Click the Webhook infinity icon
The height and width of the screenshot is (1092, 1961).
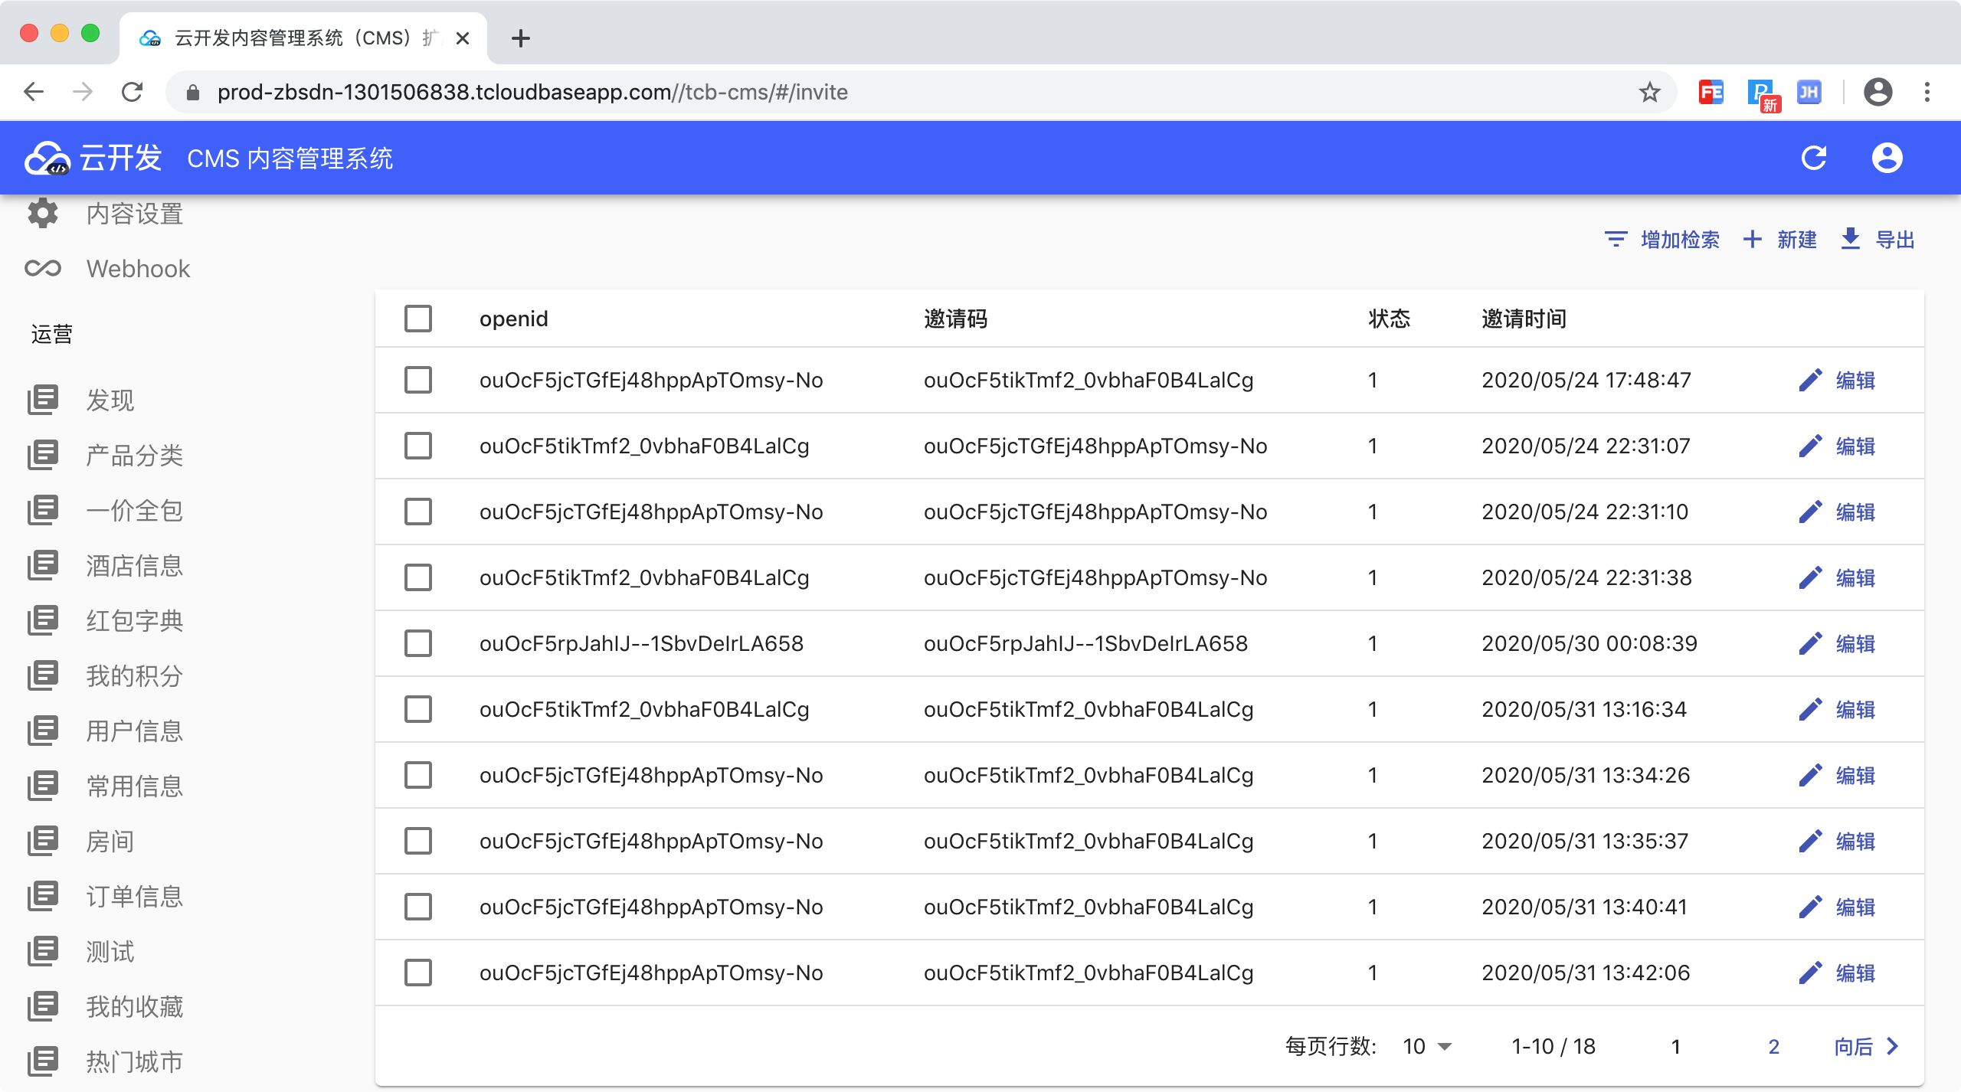point(43,268)
